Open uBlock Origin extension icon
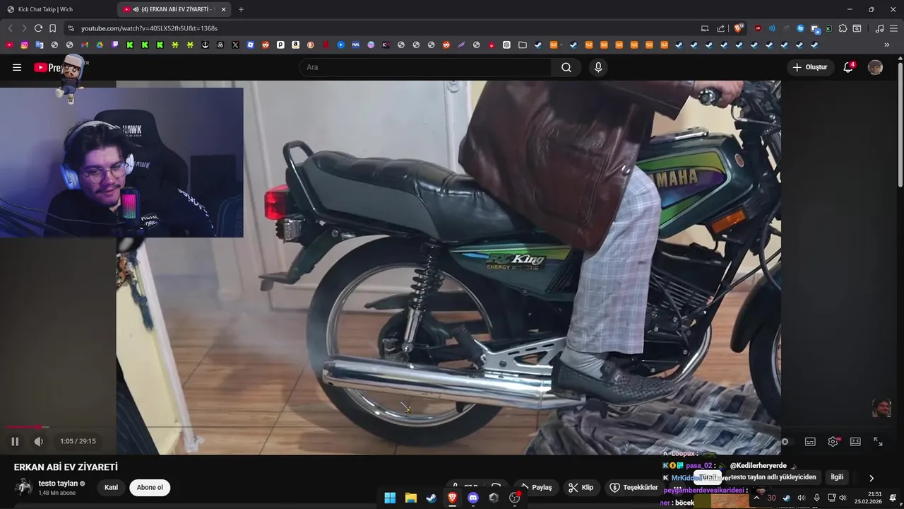The height and width of the screenshot is (509, 904). [x=758, y=28]
